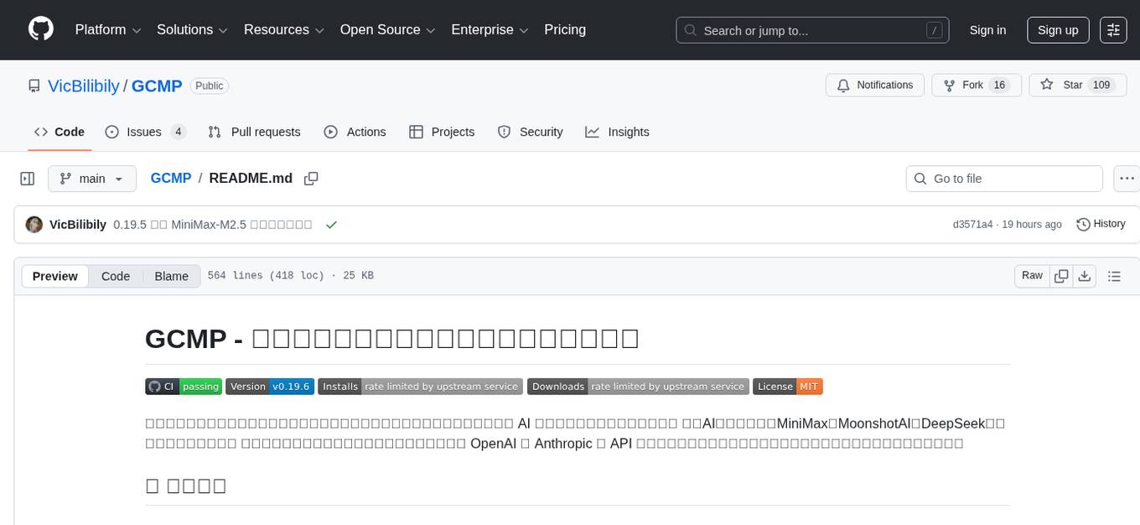Expand the Platform navigation dropdown
The height and width of the screenshot is (525, 1140).
click(x=106, y=29)
